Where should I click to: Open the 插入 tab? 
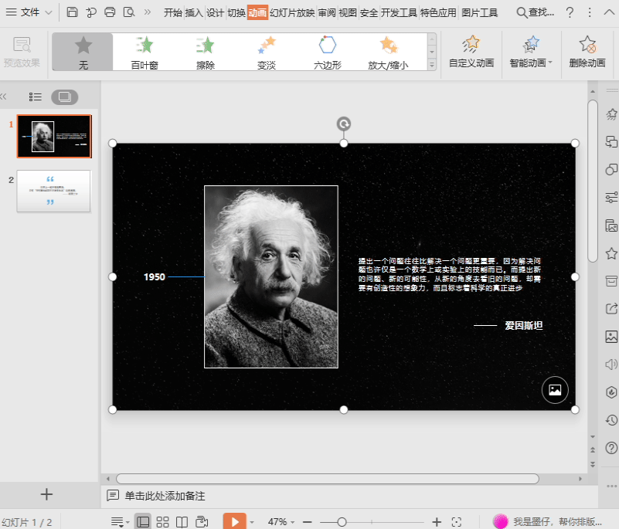[x=194, y=12]
